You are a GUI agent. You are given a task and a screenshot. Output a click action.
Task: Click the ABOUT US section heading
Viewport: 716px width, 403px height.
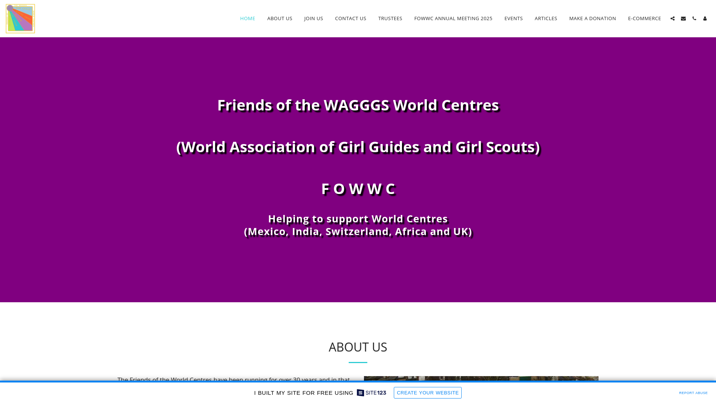[358, 347]
